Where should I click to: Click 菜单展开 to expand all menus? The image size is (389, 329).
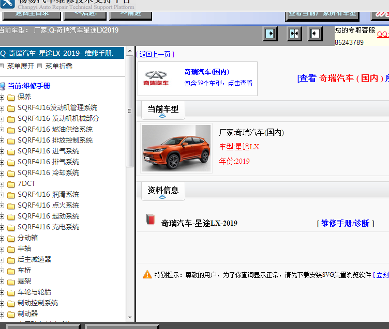[21, 66]
